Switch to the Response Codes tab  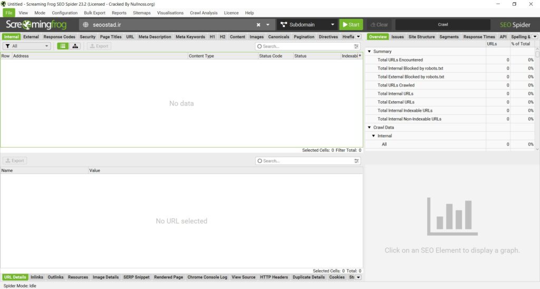[x=59, y=36]
